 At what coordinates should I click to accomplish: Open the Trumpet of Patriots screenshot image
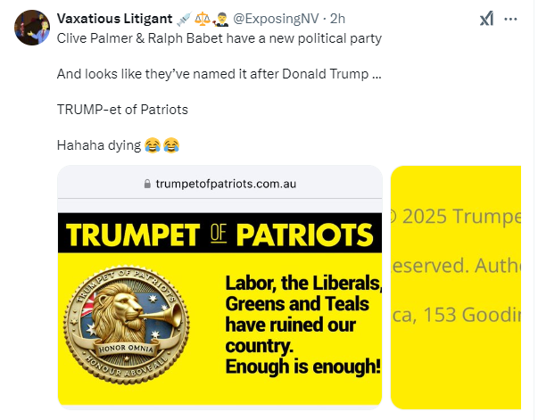point(220,287)
